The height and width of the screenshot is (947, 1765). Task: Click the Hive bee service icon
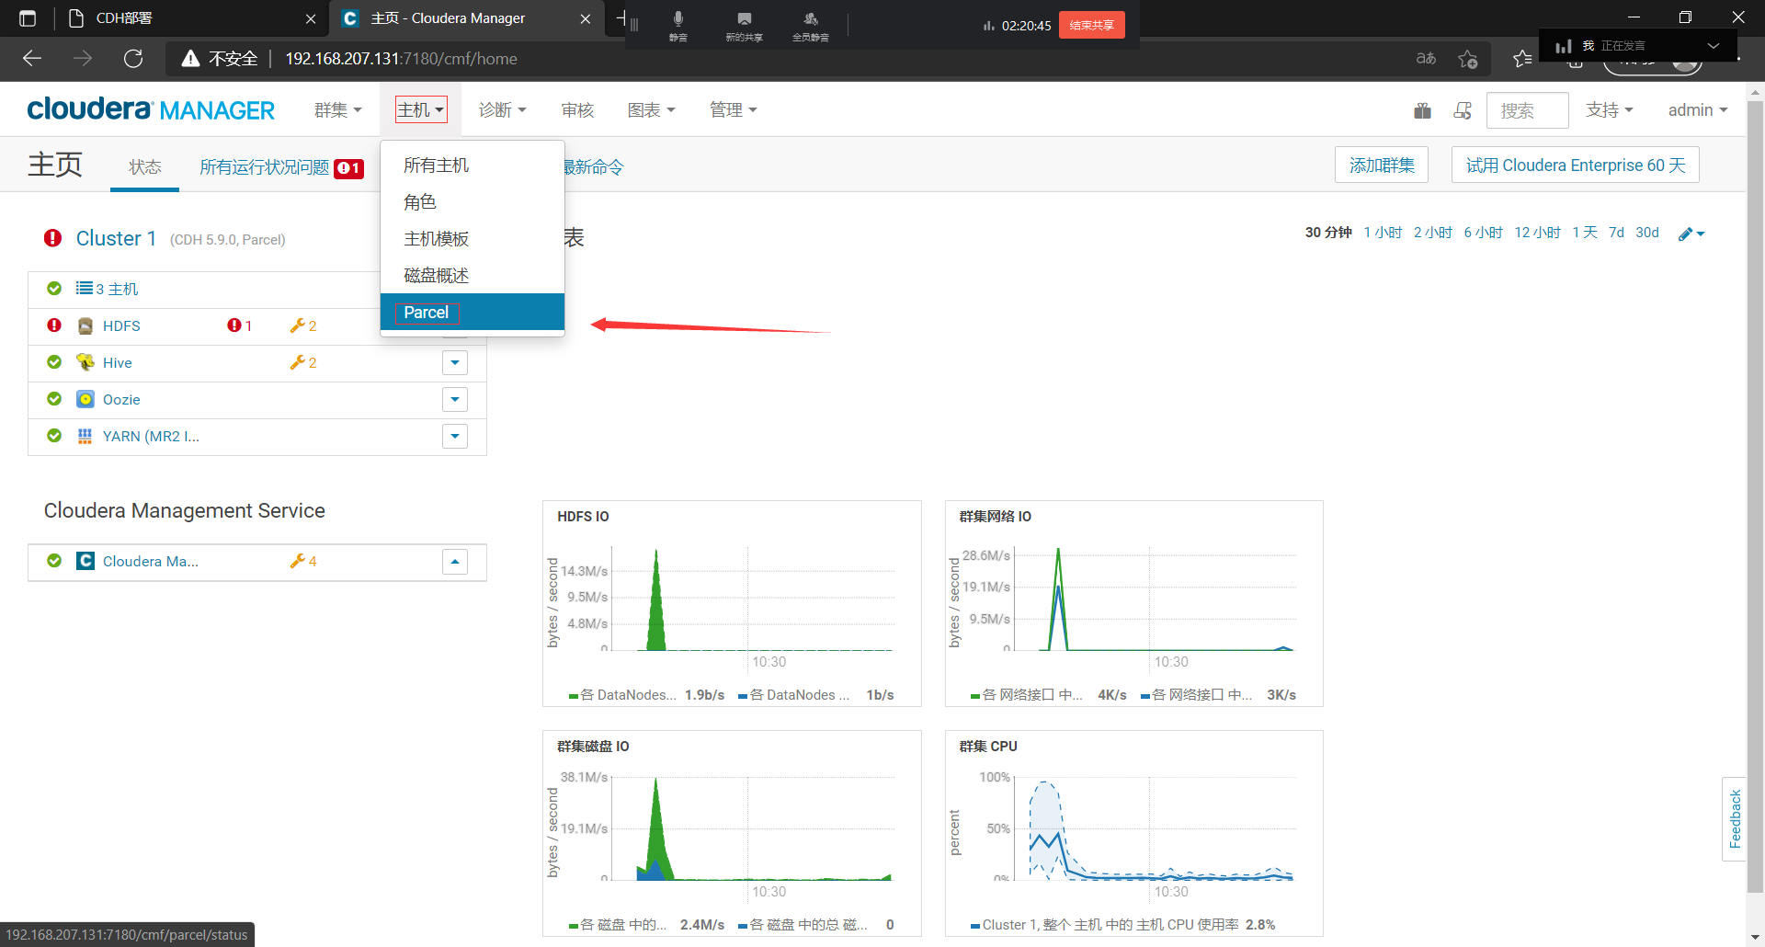coord(85,362)
